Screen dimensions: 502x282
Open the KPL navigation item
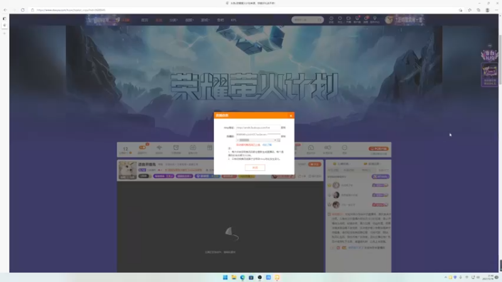tap(233, 20)
